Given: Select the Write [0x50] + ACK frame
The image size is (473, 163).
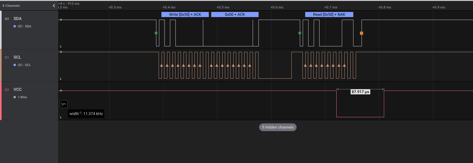Looking at the screenshot, I should 185,14.
